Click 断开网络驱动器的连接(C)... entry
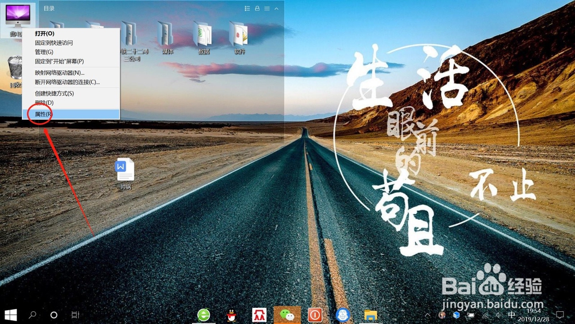The image size is (575, 324). click(71, 82)
